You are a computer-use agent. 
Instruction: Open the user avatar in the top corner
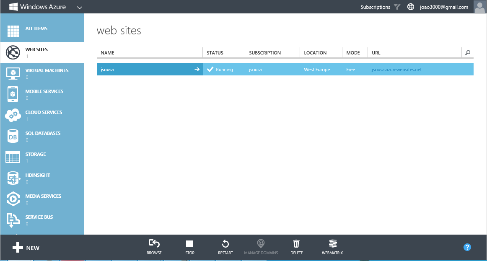480,7
